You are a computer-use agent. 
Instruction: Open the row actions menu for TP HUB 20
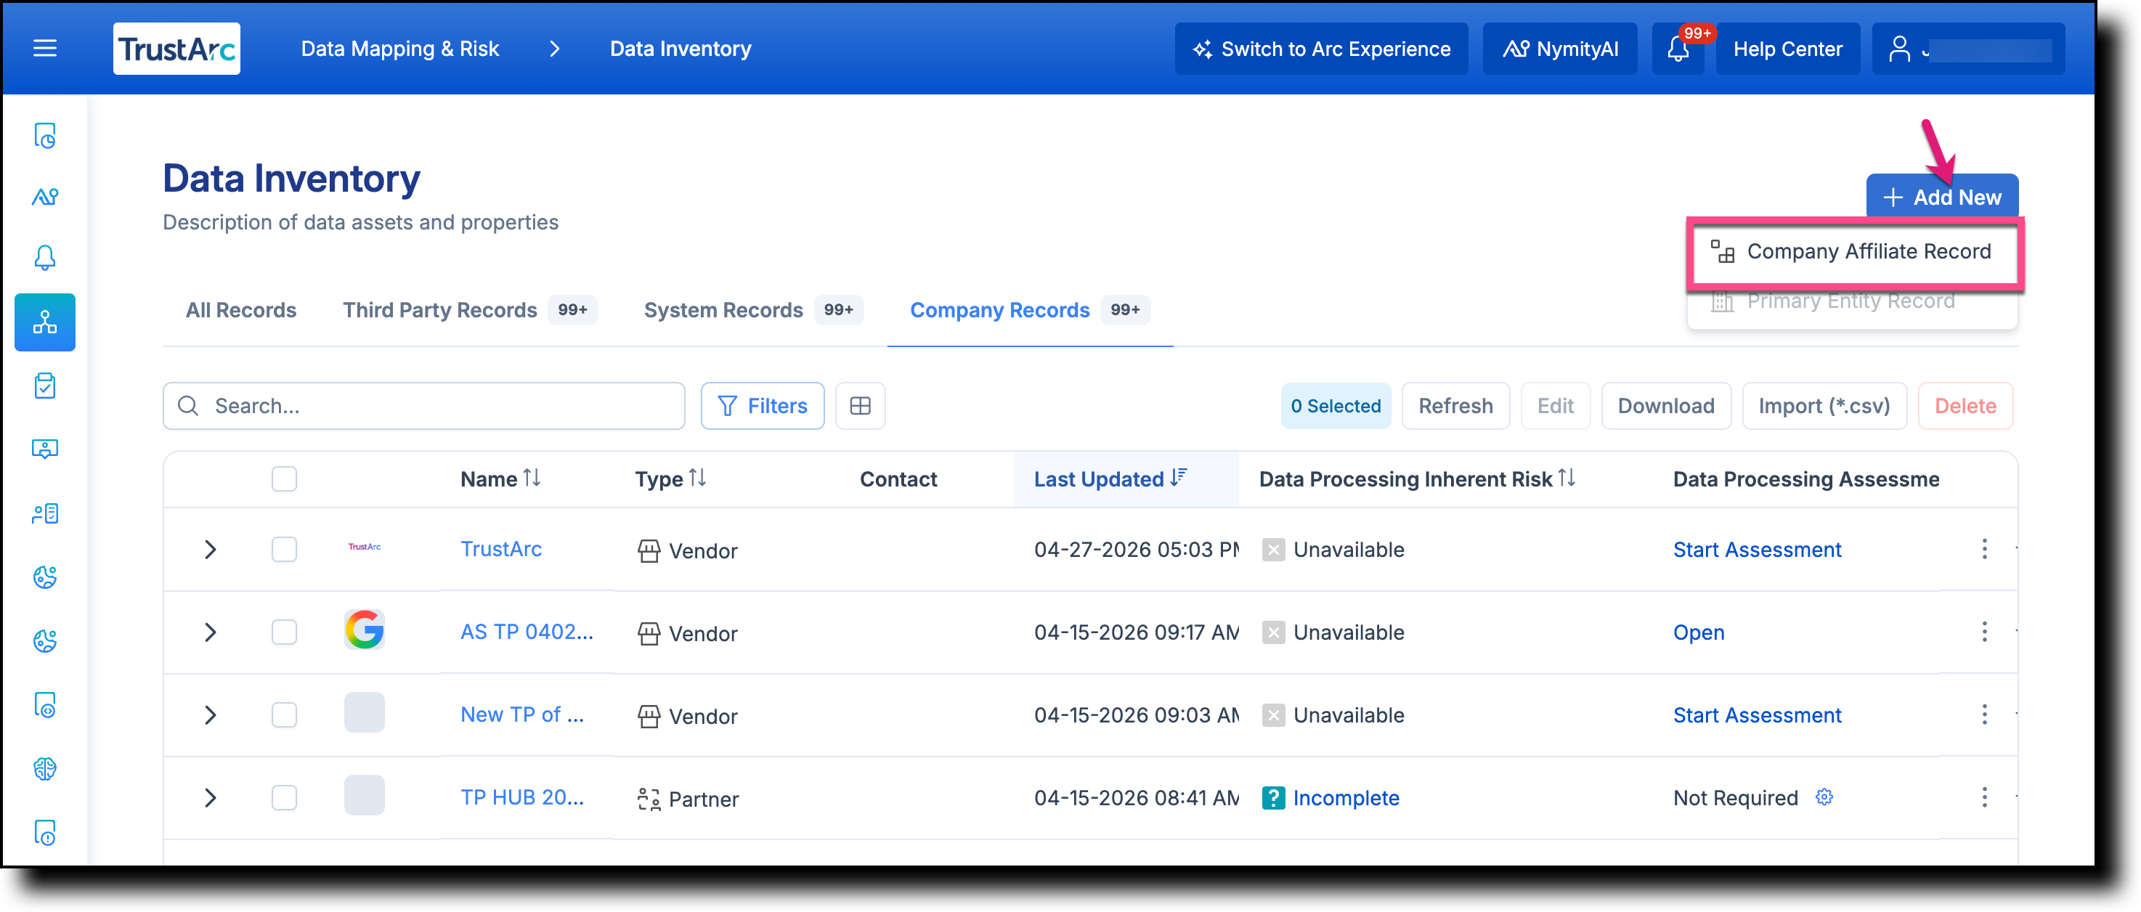pyautogui.click(x=1984, y=797)
